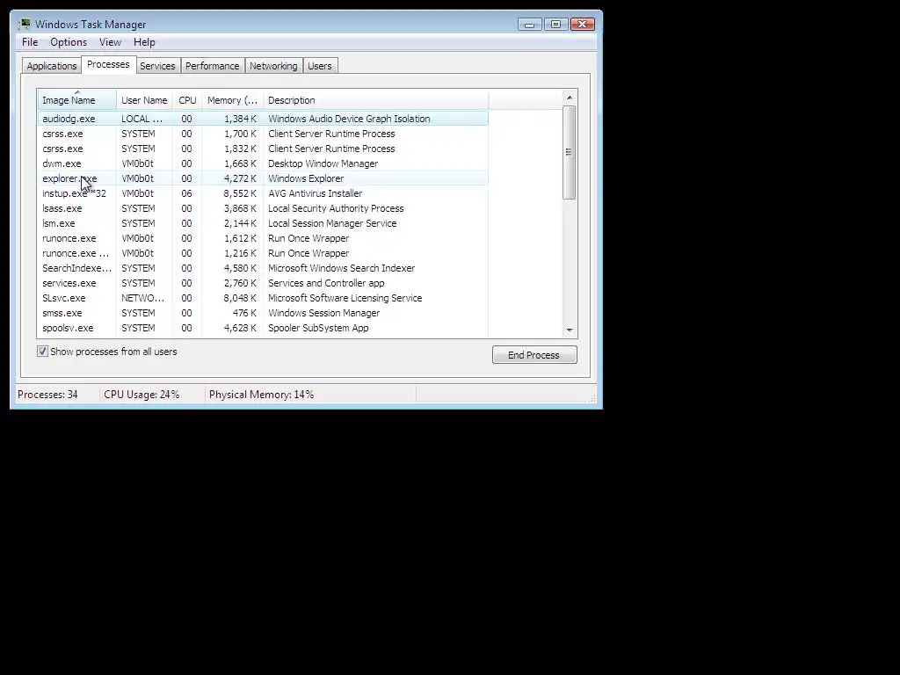The image size is (900, 675).
Task: Click the Spooler SubSystem App description
Action: [318, 328]
